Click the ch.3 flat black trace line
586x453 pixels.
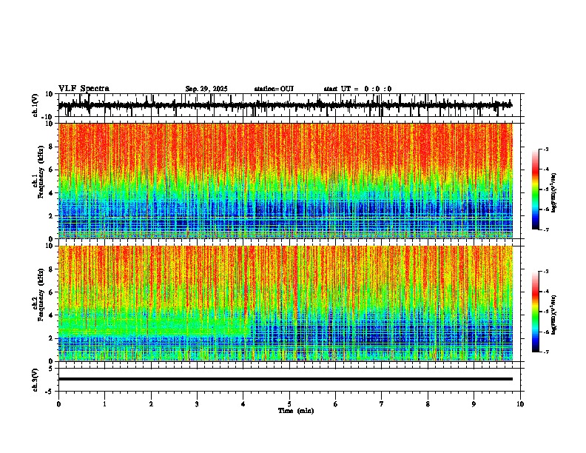[x=286, y=379]
